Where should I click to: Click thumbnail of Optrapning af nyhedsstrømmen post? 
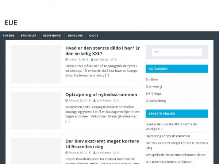(x=36, y=110)
